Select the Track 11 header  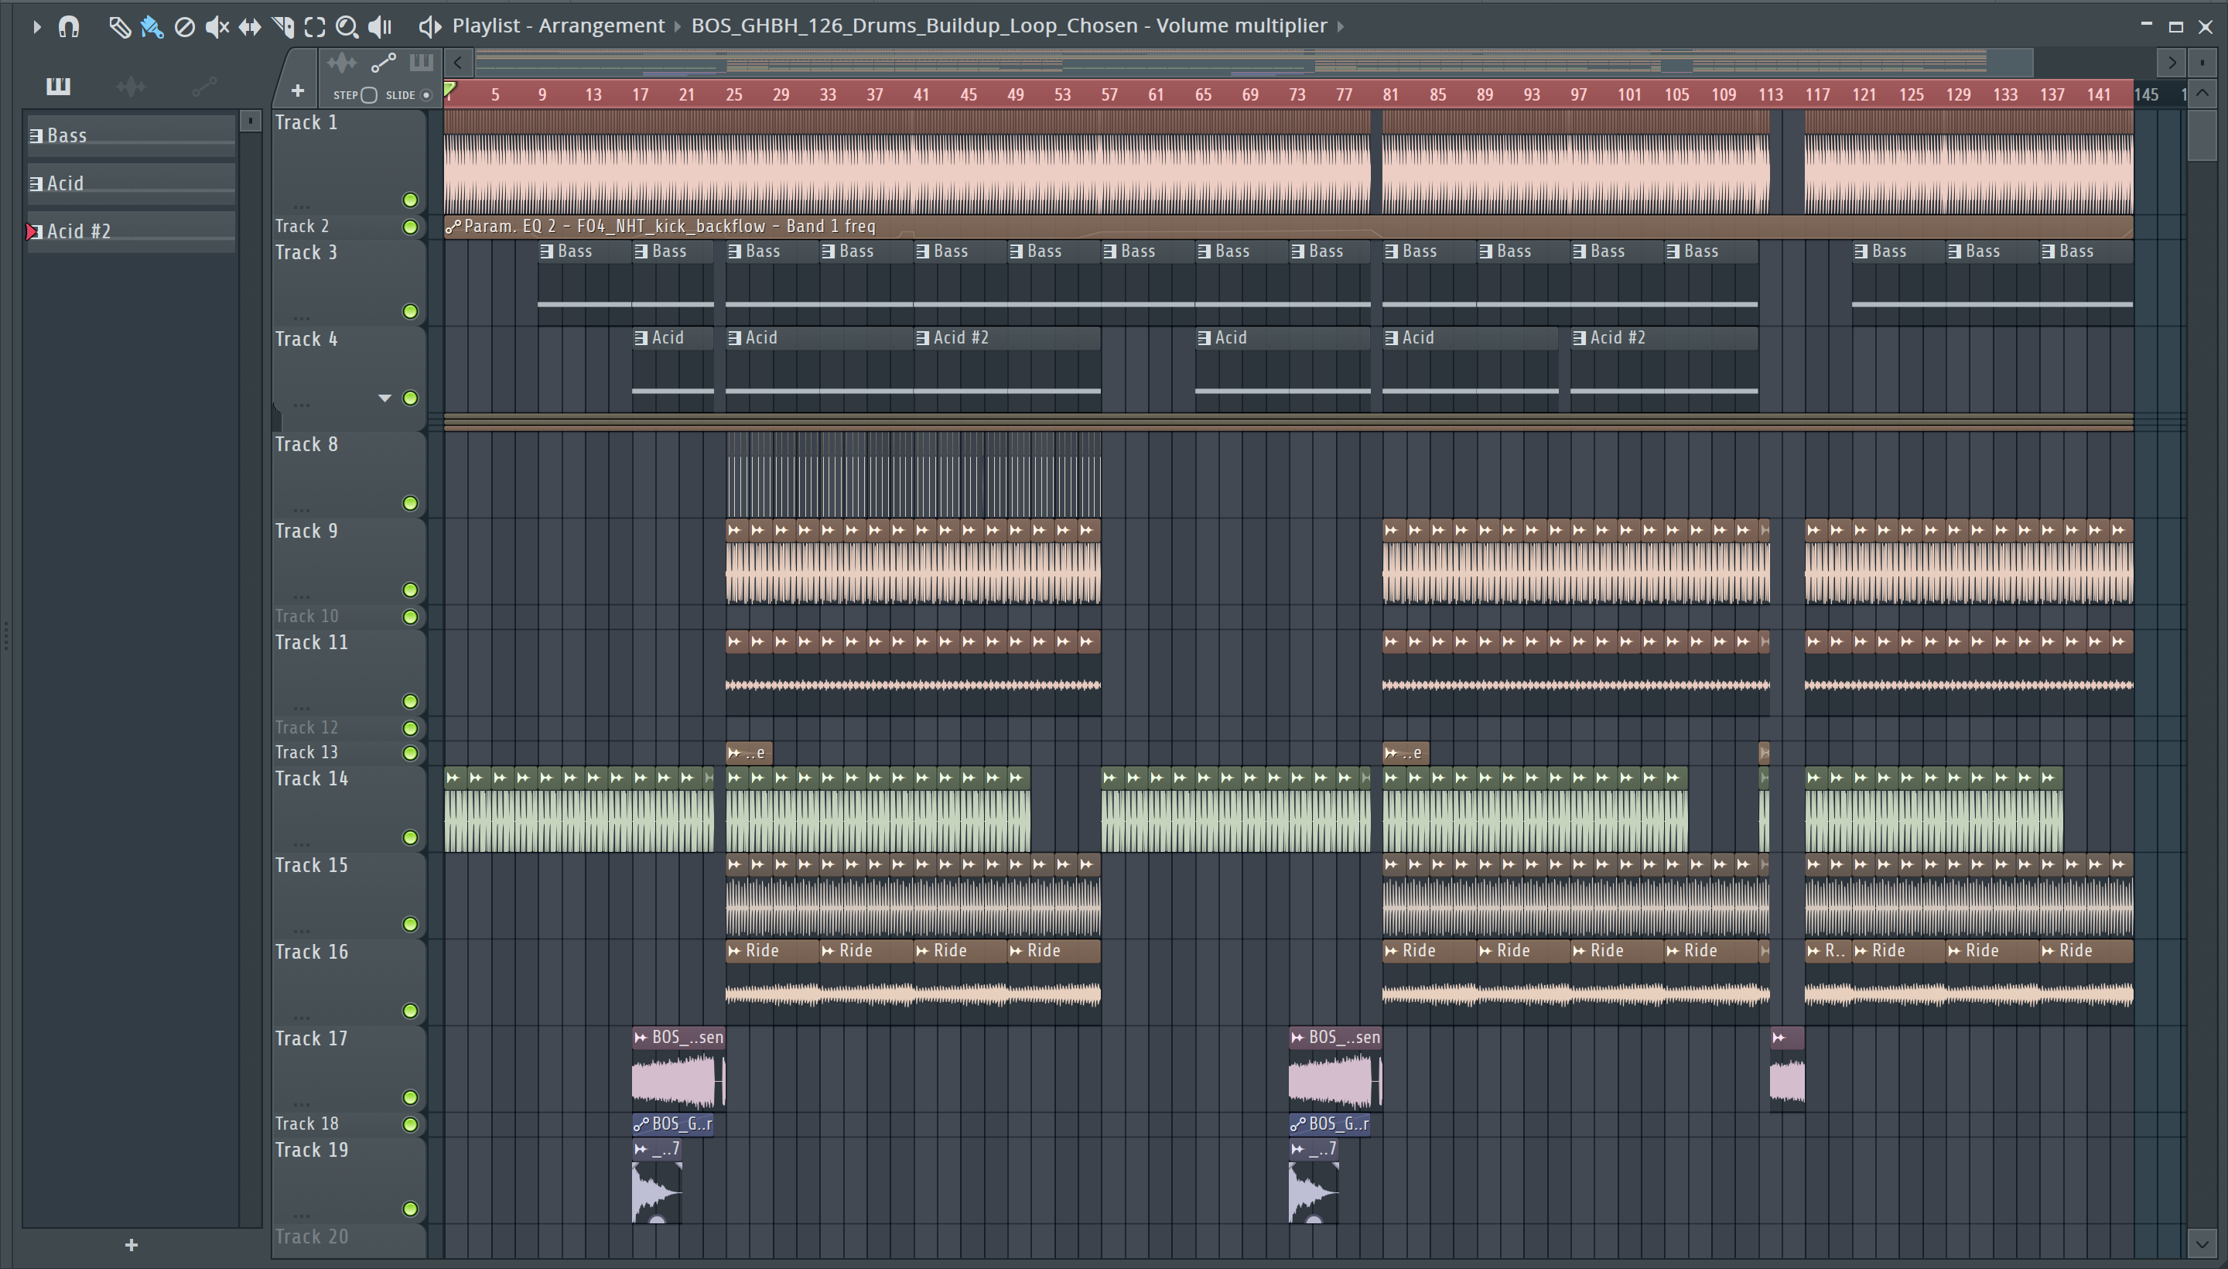349,673
